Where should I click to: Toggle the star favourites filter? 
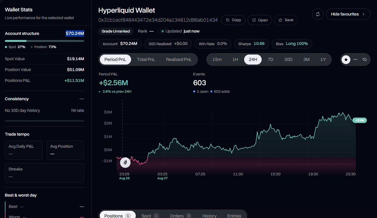[346, 59]
